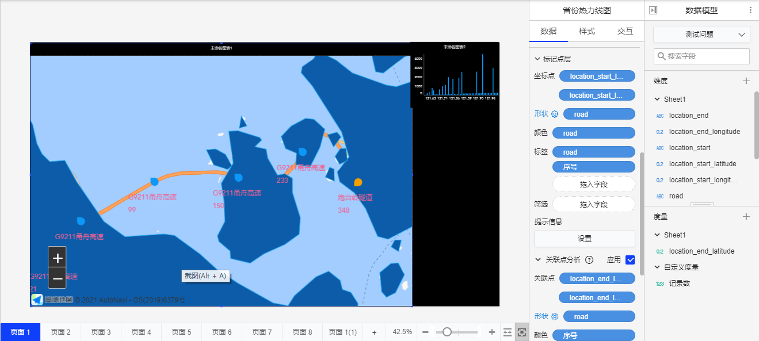Click the 设置 button under 提示信息
This screenshot has width=759, height=341.
tap(584, 239)
